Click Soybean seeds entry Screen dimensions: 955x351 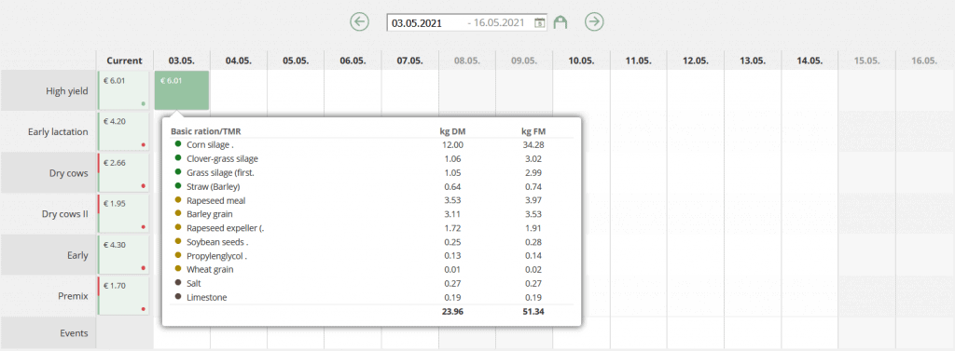(217, 242)
